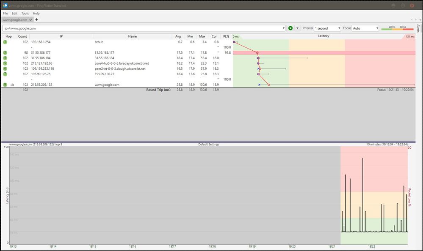Open the Interval dropdown
This screenshot has width=423, height=251.
tap(327, 28)
